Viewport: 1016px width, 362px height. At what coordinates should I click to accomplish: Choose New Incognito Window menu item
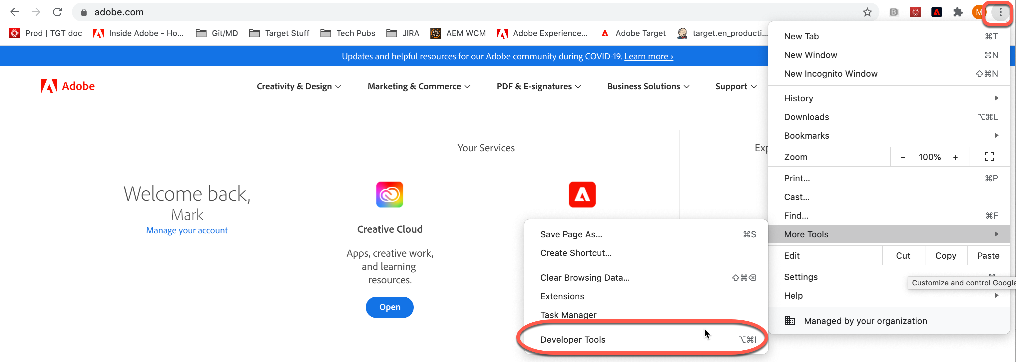(x=831, y=73)
